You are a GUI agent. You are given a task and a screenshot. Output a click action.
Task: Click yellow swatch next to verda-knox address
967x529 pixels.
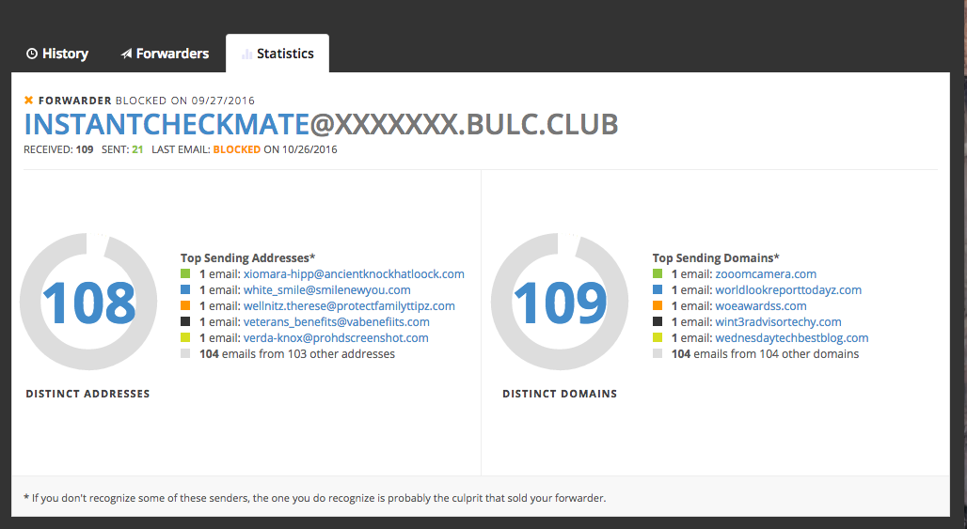(x=185, y=337)
